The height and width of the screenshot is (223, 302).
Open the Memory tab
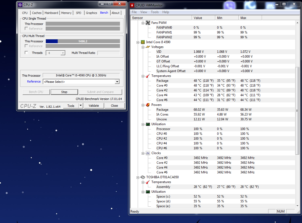[x=66, y=13]
